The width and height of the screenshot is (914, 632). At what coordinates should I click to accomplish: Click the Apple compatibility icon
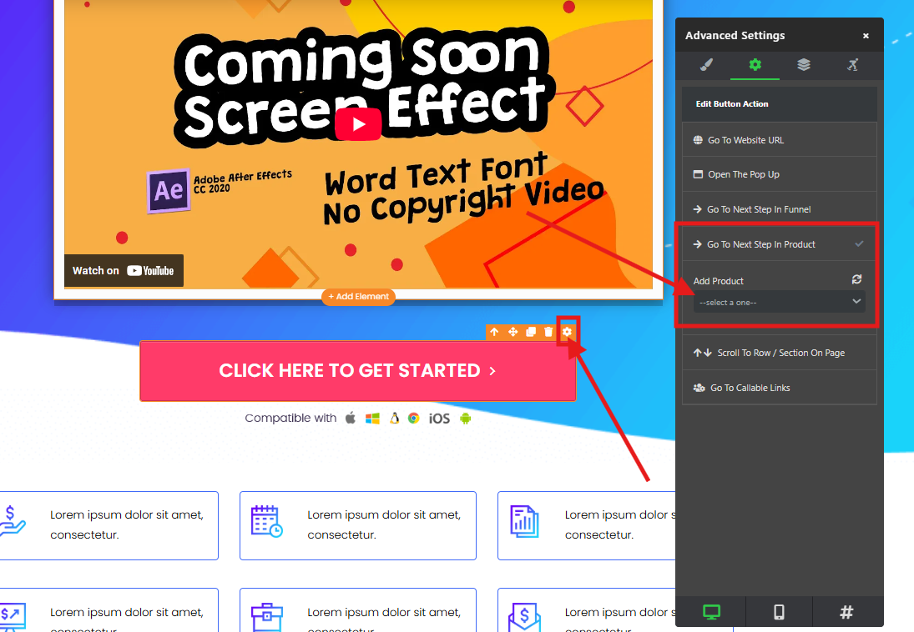[351, 418]
